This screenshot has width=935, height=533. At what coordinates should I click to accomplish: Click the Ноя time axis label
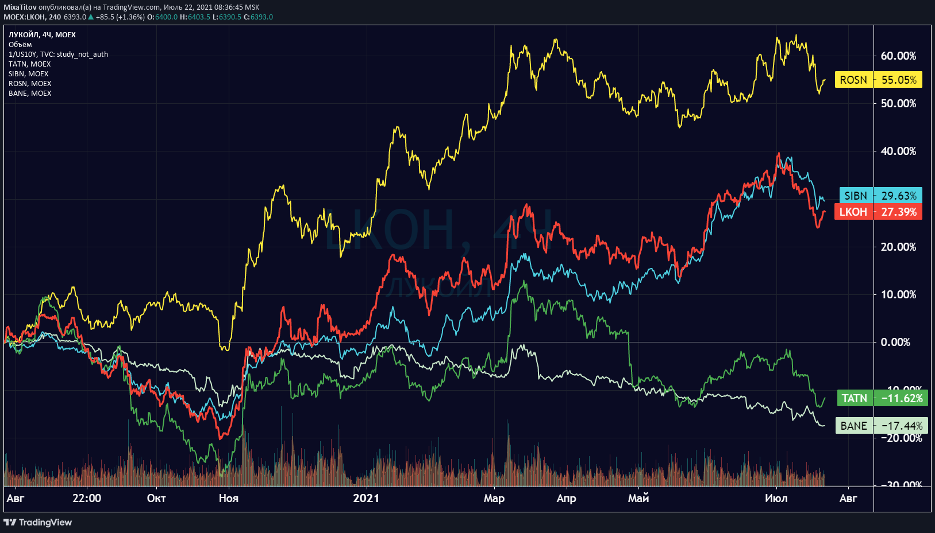click(x=229, y=498)
